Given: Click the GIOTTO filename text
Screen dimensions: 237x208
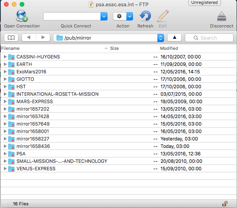Looking at the screenshot, I should coord(25,79).
